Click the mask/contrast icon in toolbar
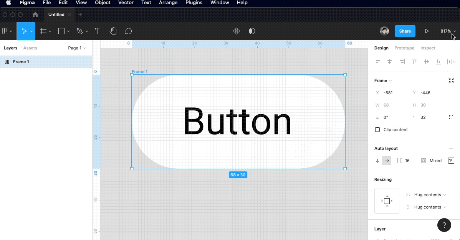Image resolution: width=460 pixels, height=240 pixels. click(252, 31)
